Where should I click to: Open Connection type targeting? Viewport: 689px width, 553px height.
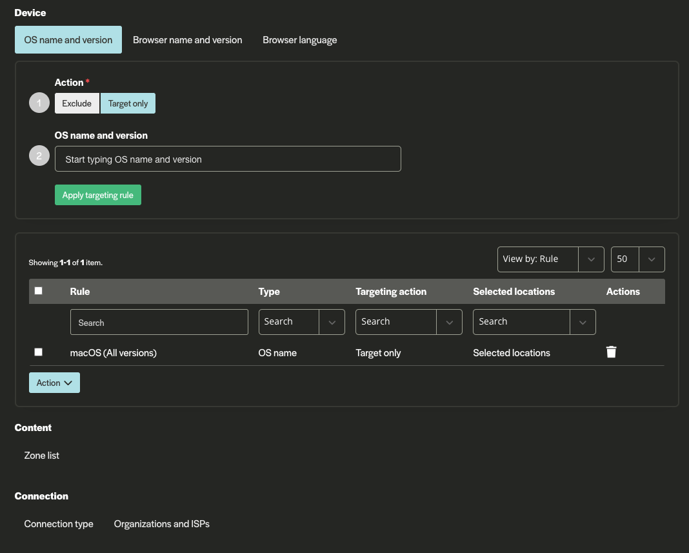point(59,524)
